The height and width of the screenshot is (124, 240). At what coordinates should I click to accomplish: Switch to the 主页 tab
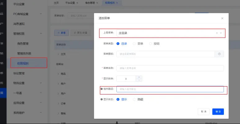click(x=56, y=2)
